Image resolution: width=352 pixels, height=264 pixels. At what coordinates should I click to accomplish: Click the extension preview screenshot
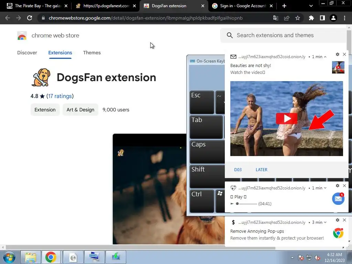point(150,189)
